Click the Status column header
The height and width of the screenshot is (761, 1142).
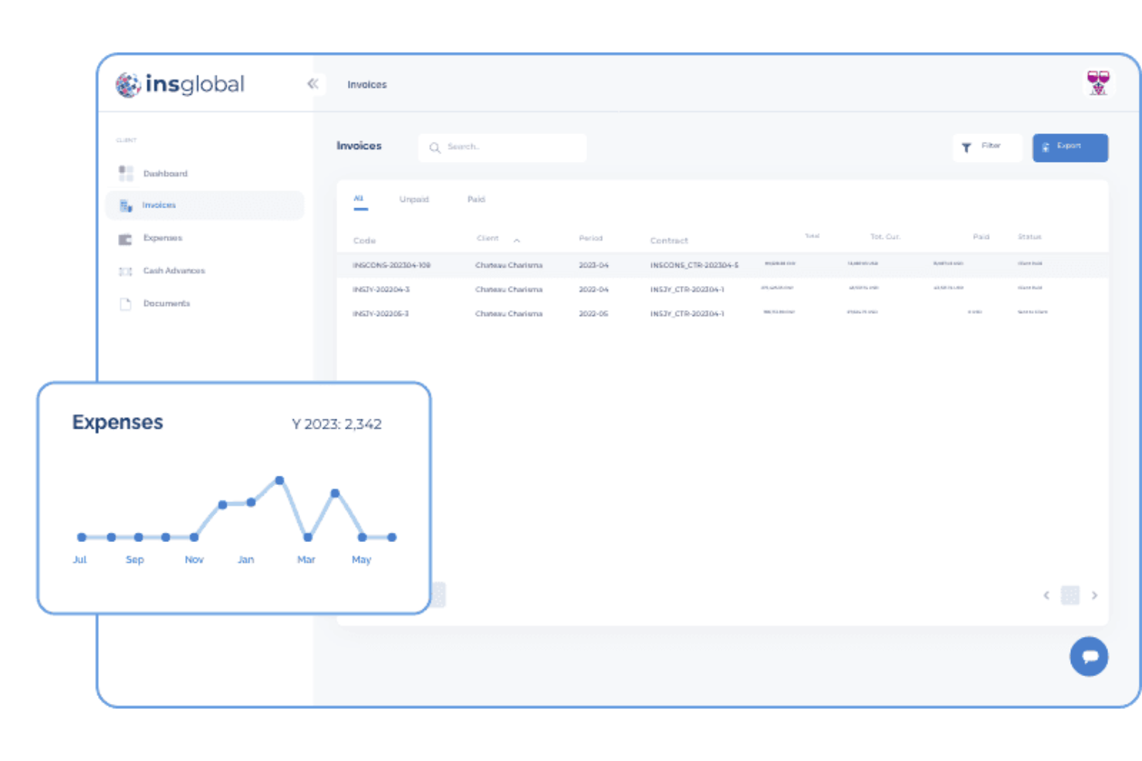1029,237
